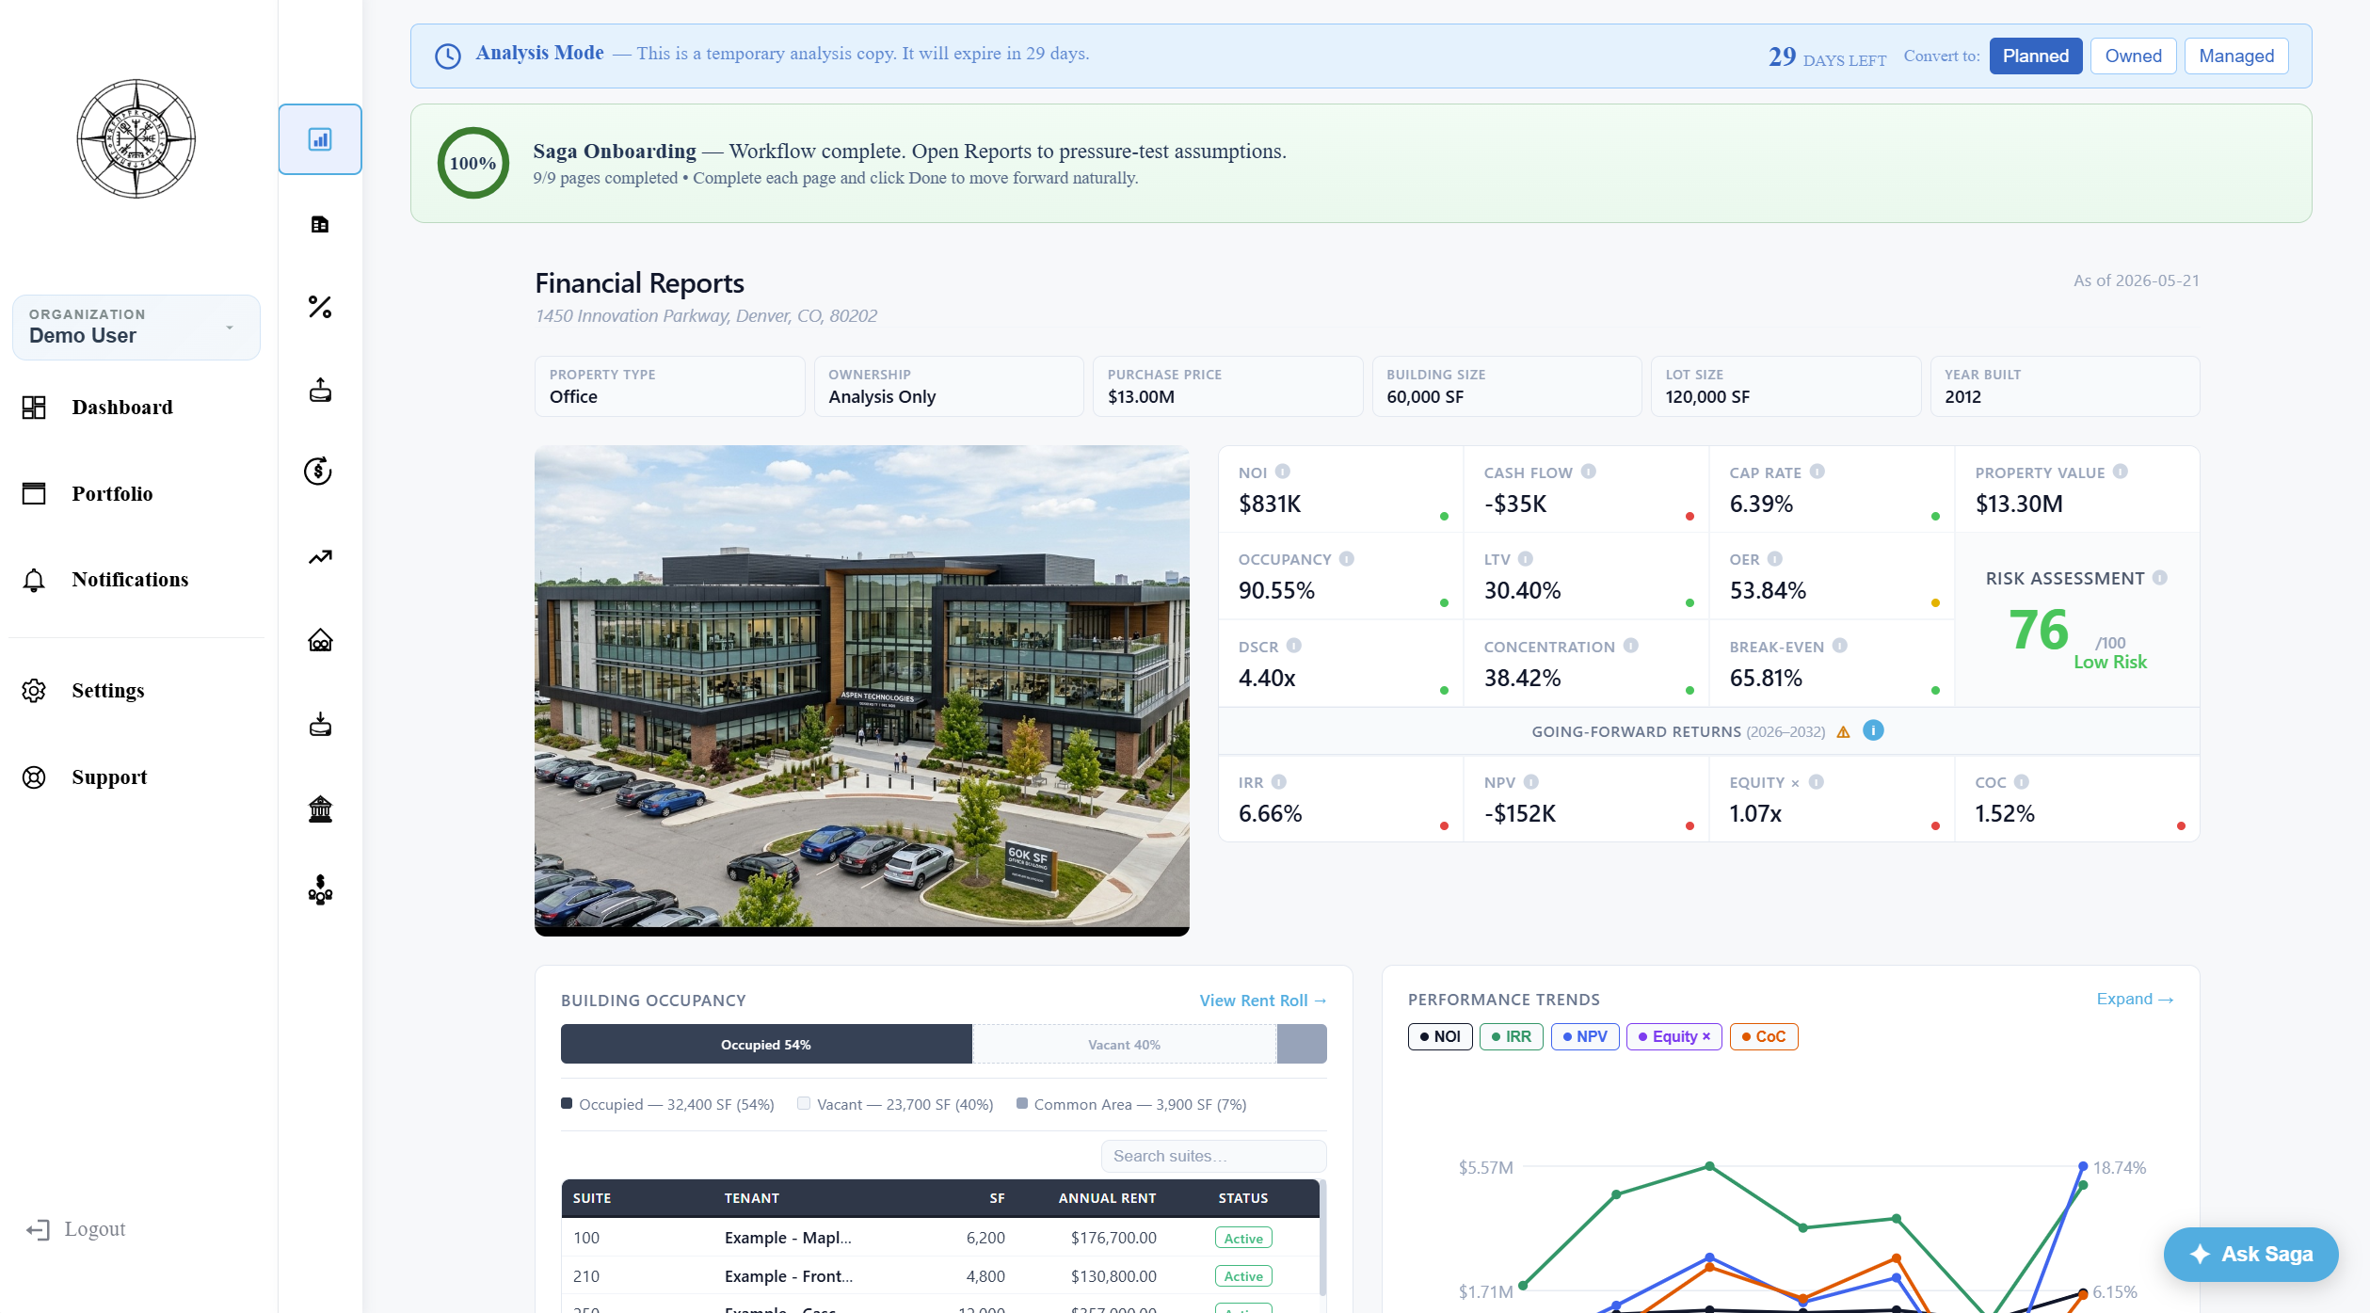Click the Vacant 40% bar segment
The image size is (2370, 1313).
click(1124, 1044)
